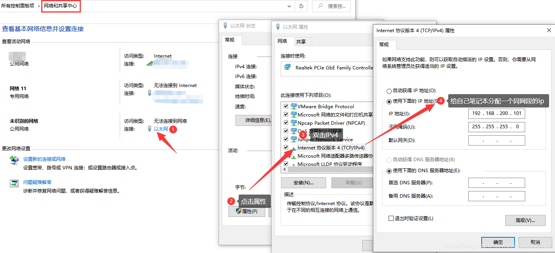Open 设置新的连接或网络 link
This screenshot has width=555, height=253.
pos(44,159)
